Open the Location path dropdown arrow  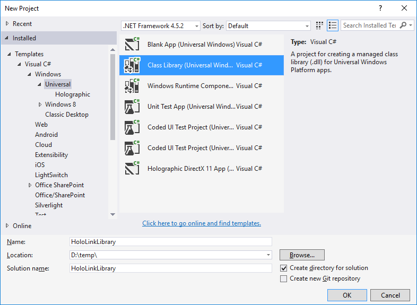(x=268, y=255)
